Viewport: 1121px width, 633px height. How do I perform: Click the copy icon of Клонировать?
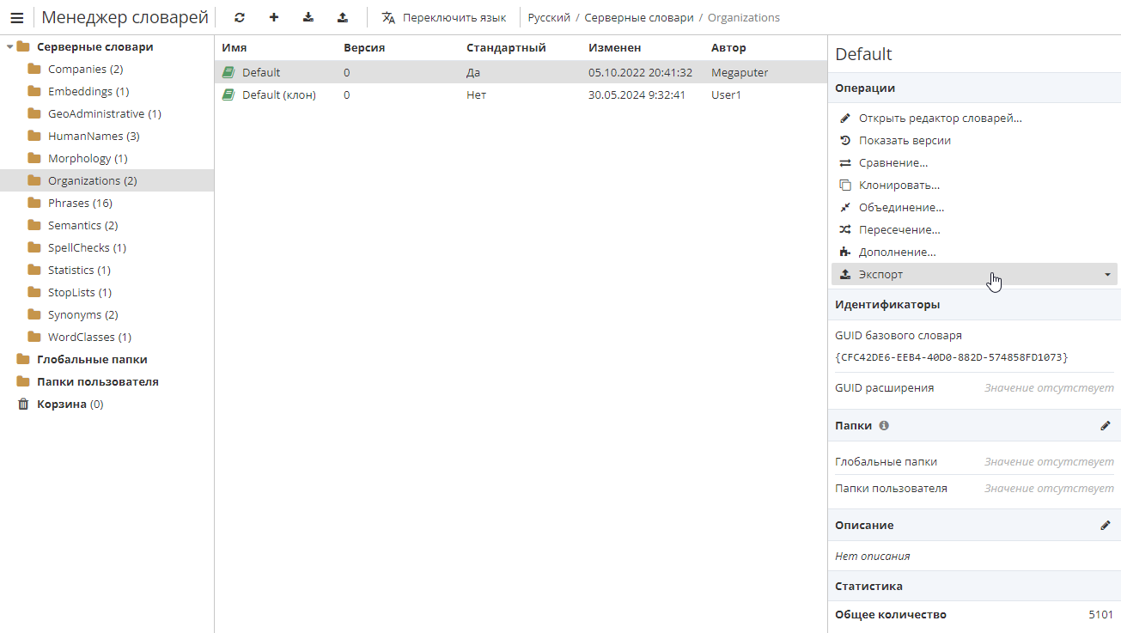[x=845, y=185]
